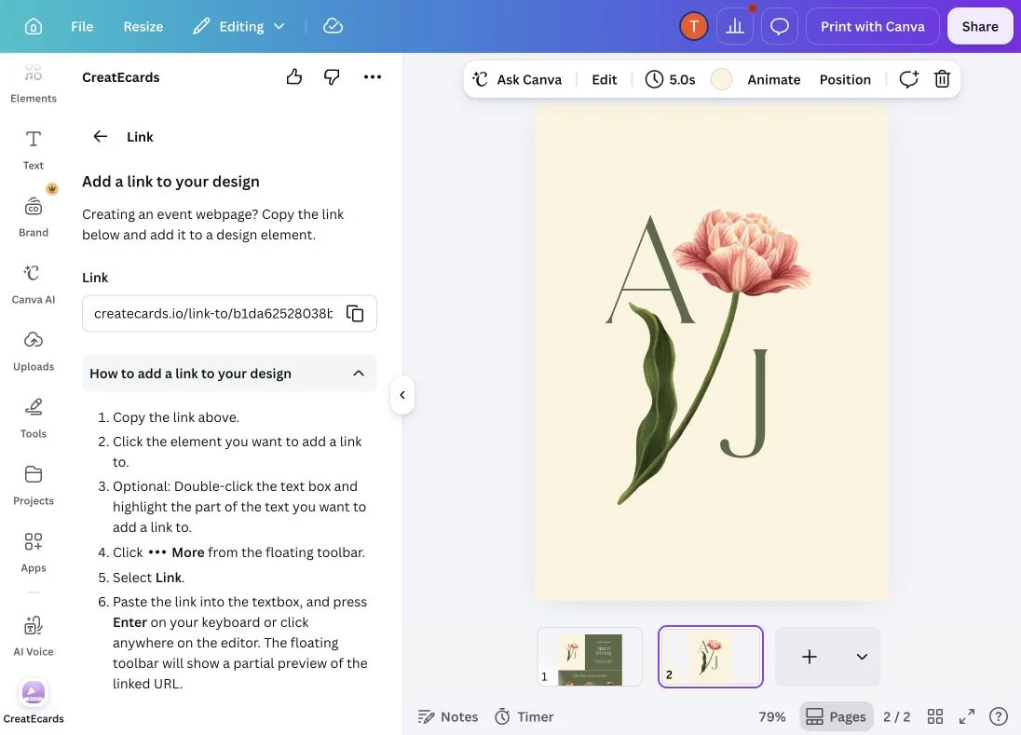1021x735 pixels.
Task: Open the AI Voice app
Action: pos(34,636)
